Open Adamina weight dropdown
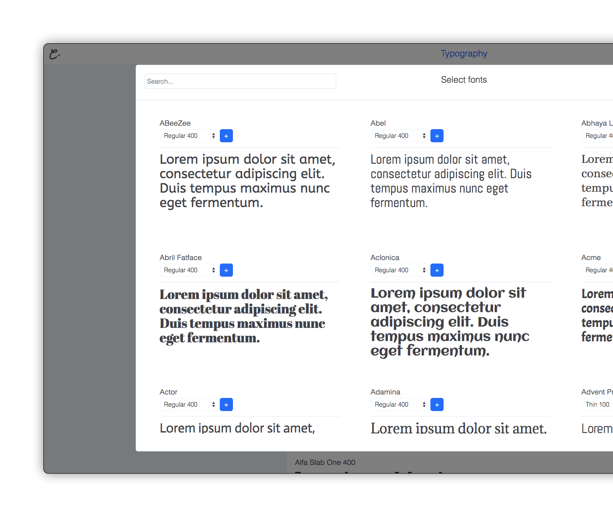Viewport: 613px width, 517px height. (400, 404)
